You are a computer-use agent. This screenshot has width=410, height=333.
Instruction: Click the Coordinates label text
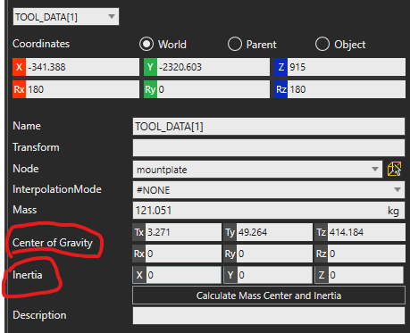tap(41, 44)
